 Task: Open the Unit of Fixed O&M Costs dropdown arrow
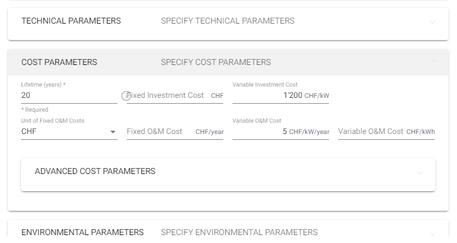coord(113,132)
